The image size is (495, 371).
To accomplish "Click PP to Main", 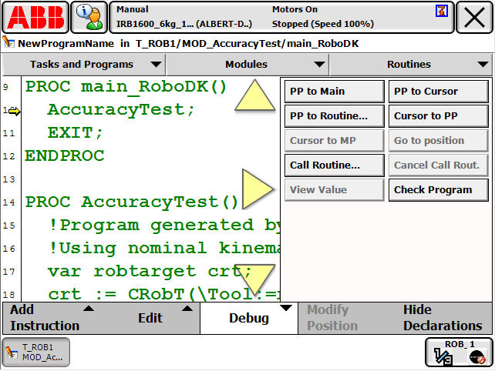I will point(335,92).
